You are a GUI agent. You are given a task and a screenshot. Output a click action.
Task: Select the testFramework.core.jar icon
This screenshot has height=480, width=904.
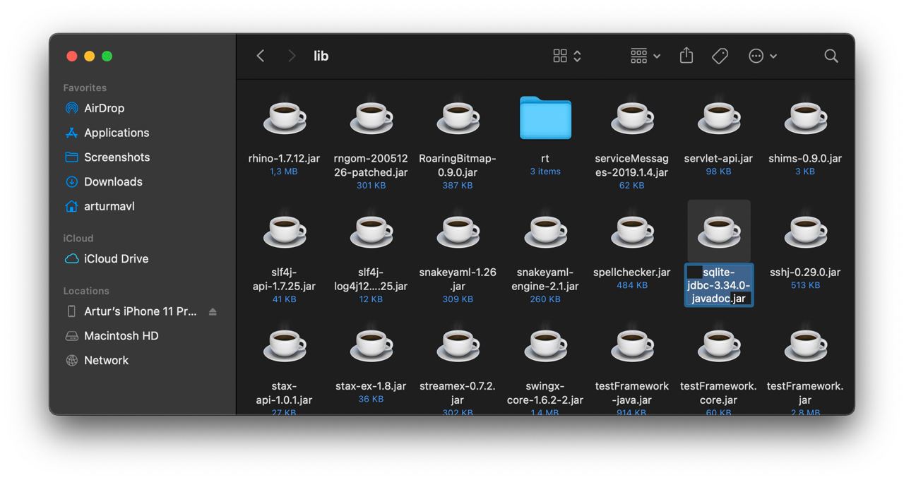click(x=719, y=345)
